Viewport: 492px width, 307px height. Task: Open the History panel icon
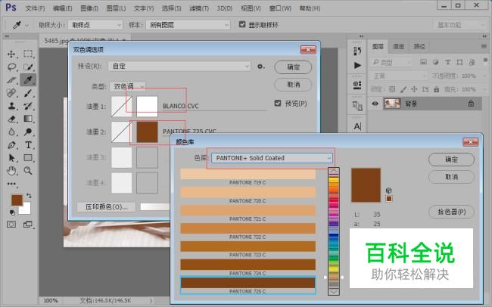pyautogui.click(x=357, y=51)
